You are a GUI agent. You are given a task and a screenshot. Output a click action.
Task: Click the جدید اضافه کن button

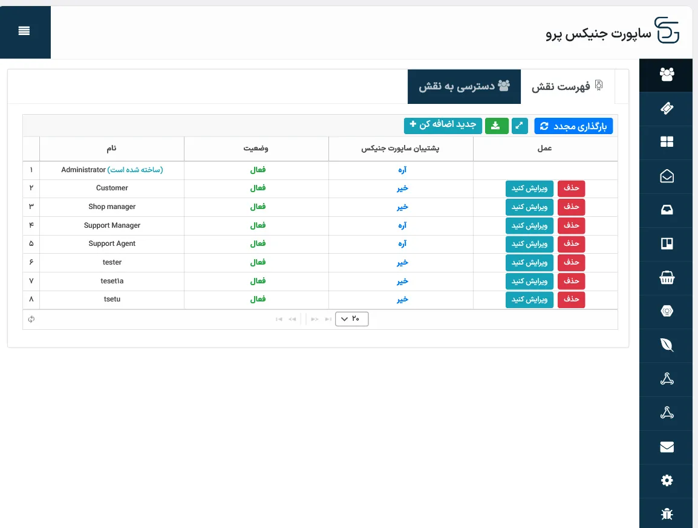(x=443, y=126)
